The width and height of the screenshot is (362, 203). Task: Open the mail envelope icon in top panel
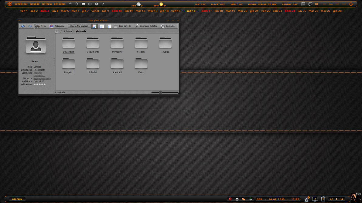[x=83, y=4]
